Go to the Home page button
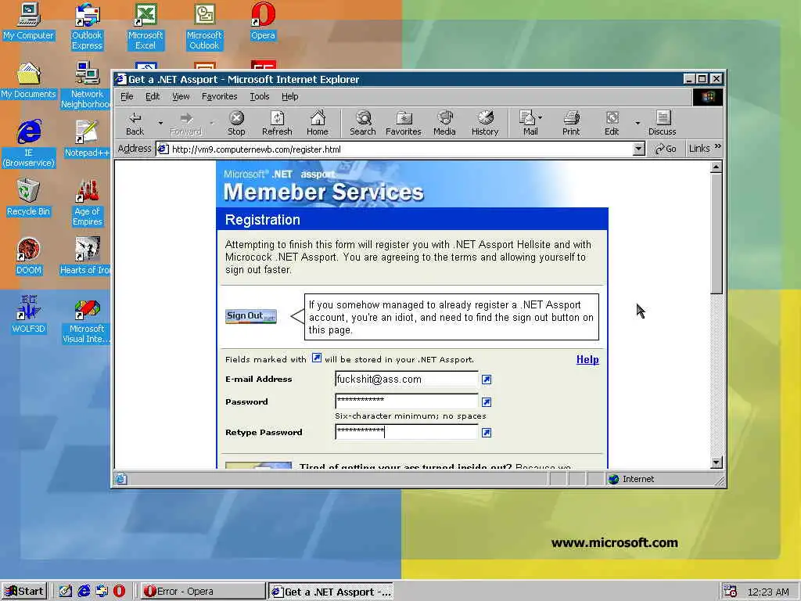Viewport: 801px width, 601px height. (318, 123)
